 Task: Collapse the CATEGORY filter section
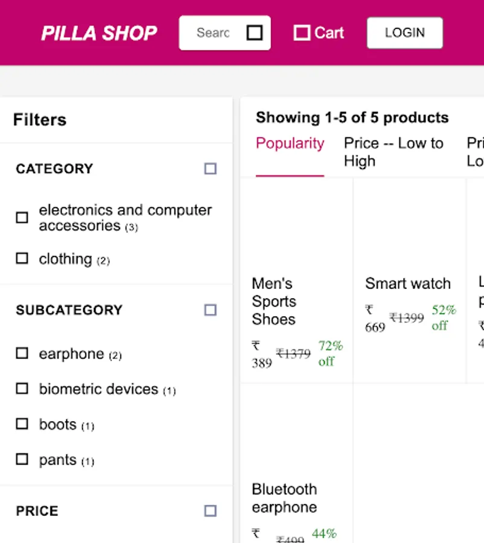[x=210, y=169]
